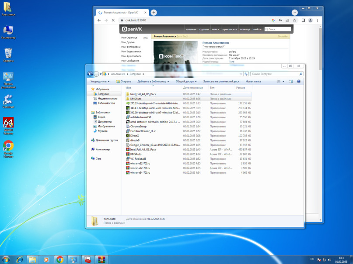Viewport: 353px width, 264px height.
Task: Open the Мои Друзья link
Action: tap(128, 42)
